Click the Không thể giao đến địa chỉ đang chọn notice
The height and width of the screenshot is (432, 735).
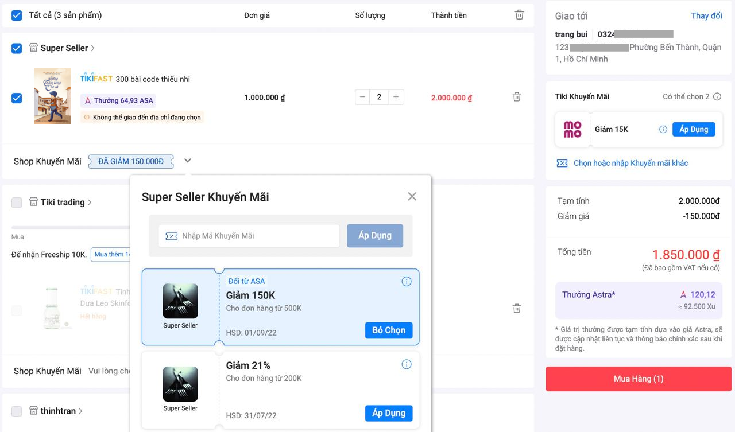coord(142,117)
